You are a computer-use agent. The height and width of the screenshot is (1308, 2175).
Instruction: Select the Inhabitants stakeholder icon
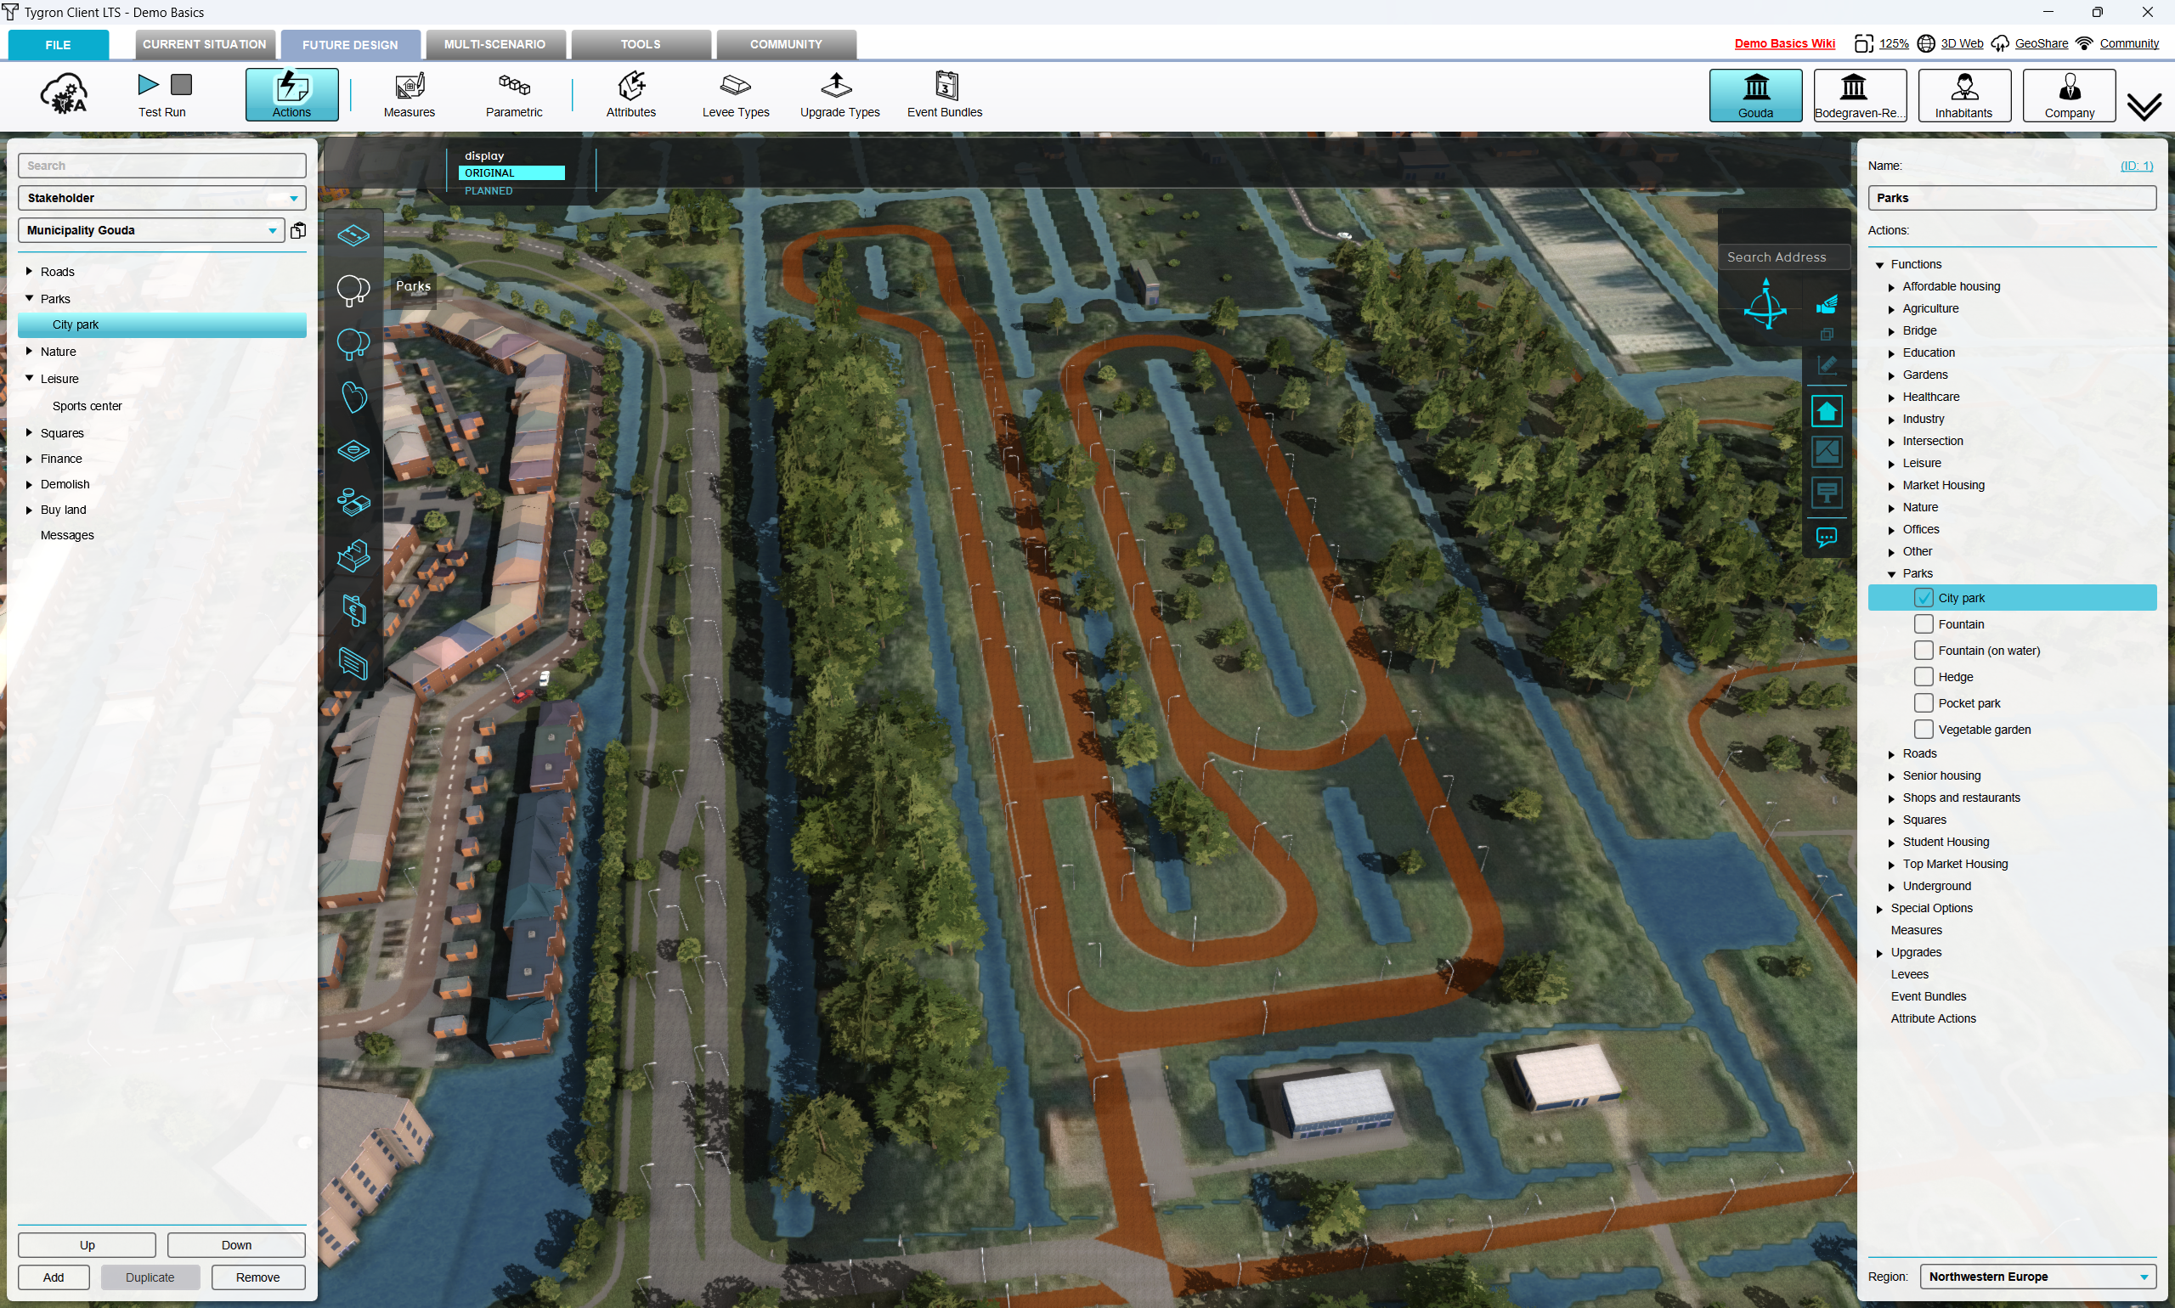(x=1963, y=95)
